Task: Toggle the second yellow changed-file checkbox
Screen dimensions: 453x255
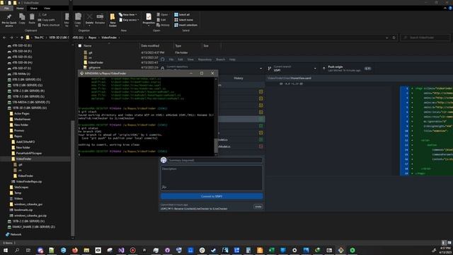Action: 261,98
